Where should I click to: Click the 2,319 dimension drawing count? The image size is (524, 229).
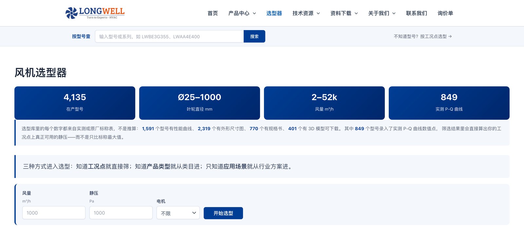tap(204, 129)
